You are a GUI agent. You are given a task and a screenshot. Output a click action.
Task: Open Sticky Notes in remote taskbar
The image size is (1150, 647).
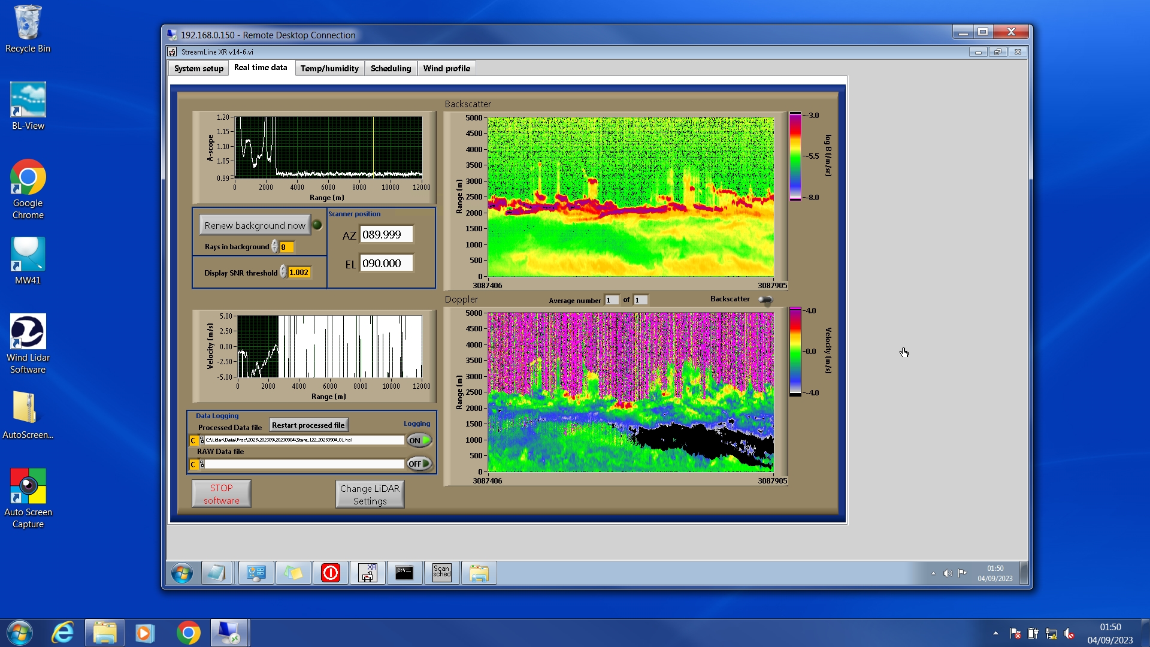[x=293, y=573]
